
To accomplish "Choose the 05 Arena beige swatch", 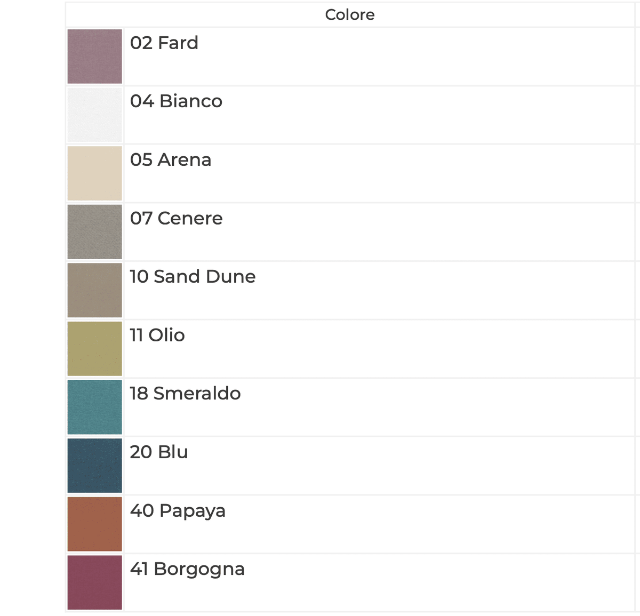I will [x=94, y=173].
